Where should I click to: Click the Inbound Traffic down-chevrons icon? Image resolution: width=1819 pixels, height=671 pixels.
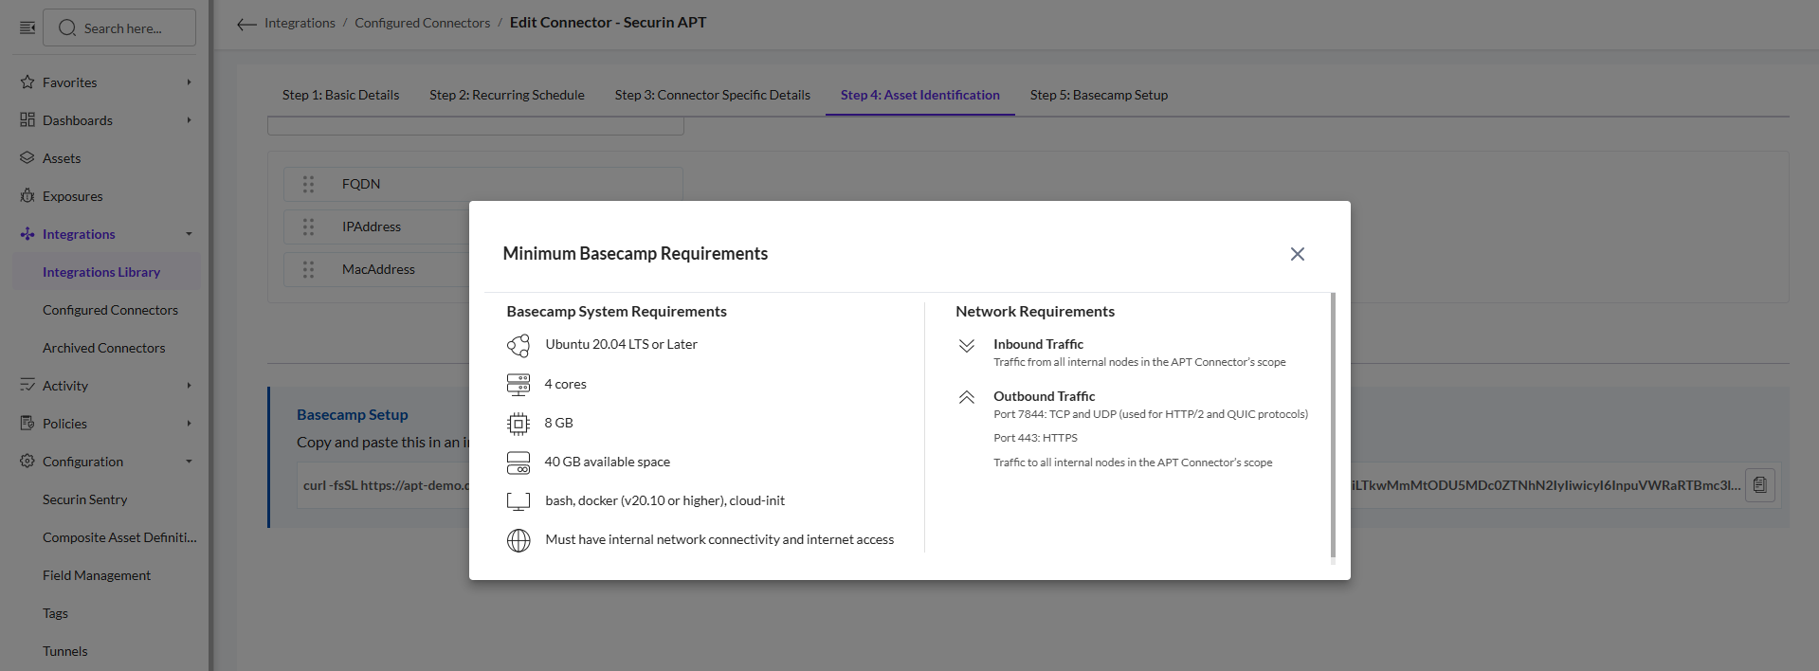pos(967,346)
